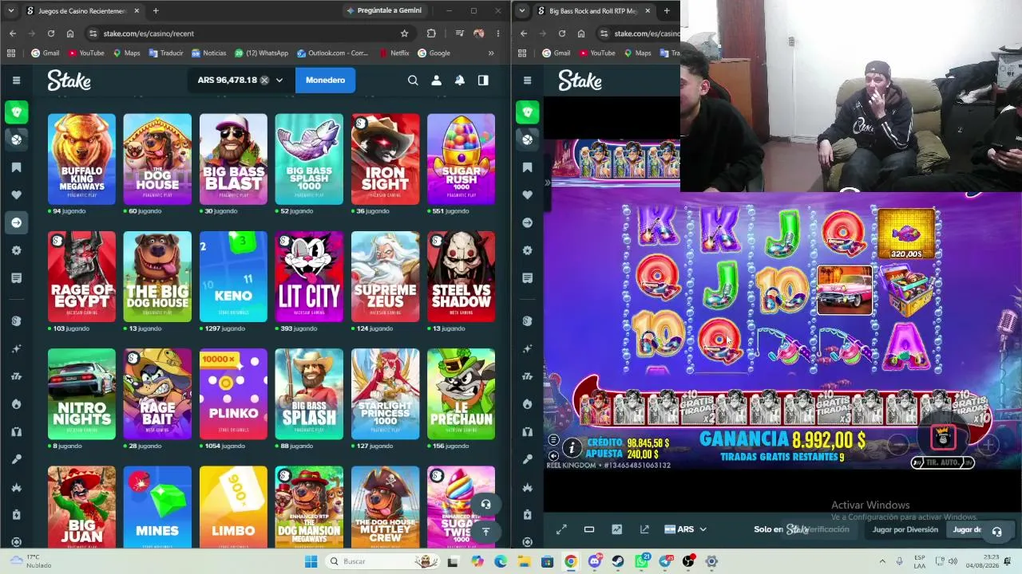The height and width of the screenshot is (574, 1022).
Task: Go to home page in left browser
Action: click(70, 33)
